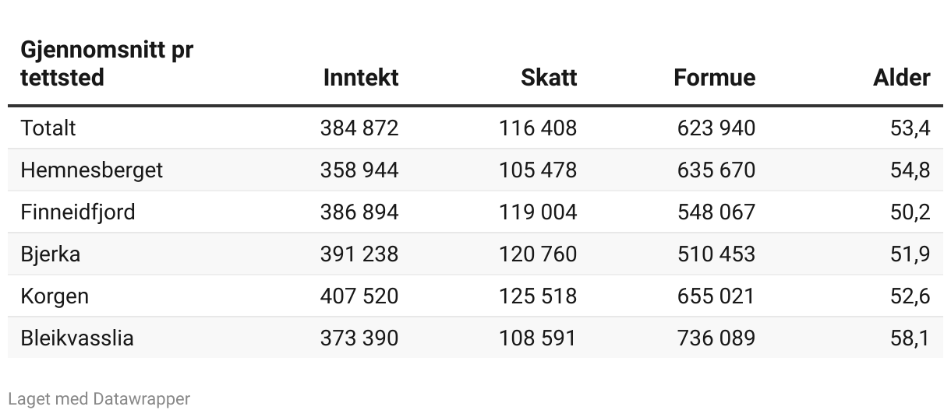The width and height of the screenshot is (951, 417).
Task: Click the Skatt column header
Action: (x=549, y=78)
